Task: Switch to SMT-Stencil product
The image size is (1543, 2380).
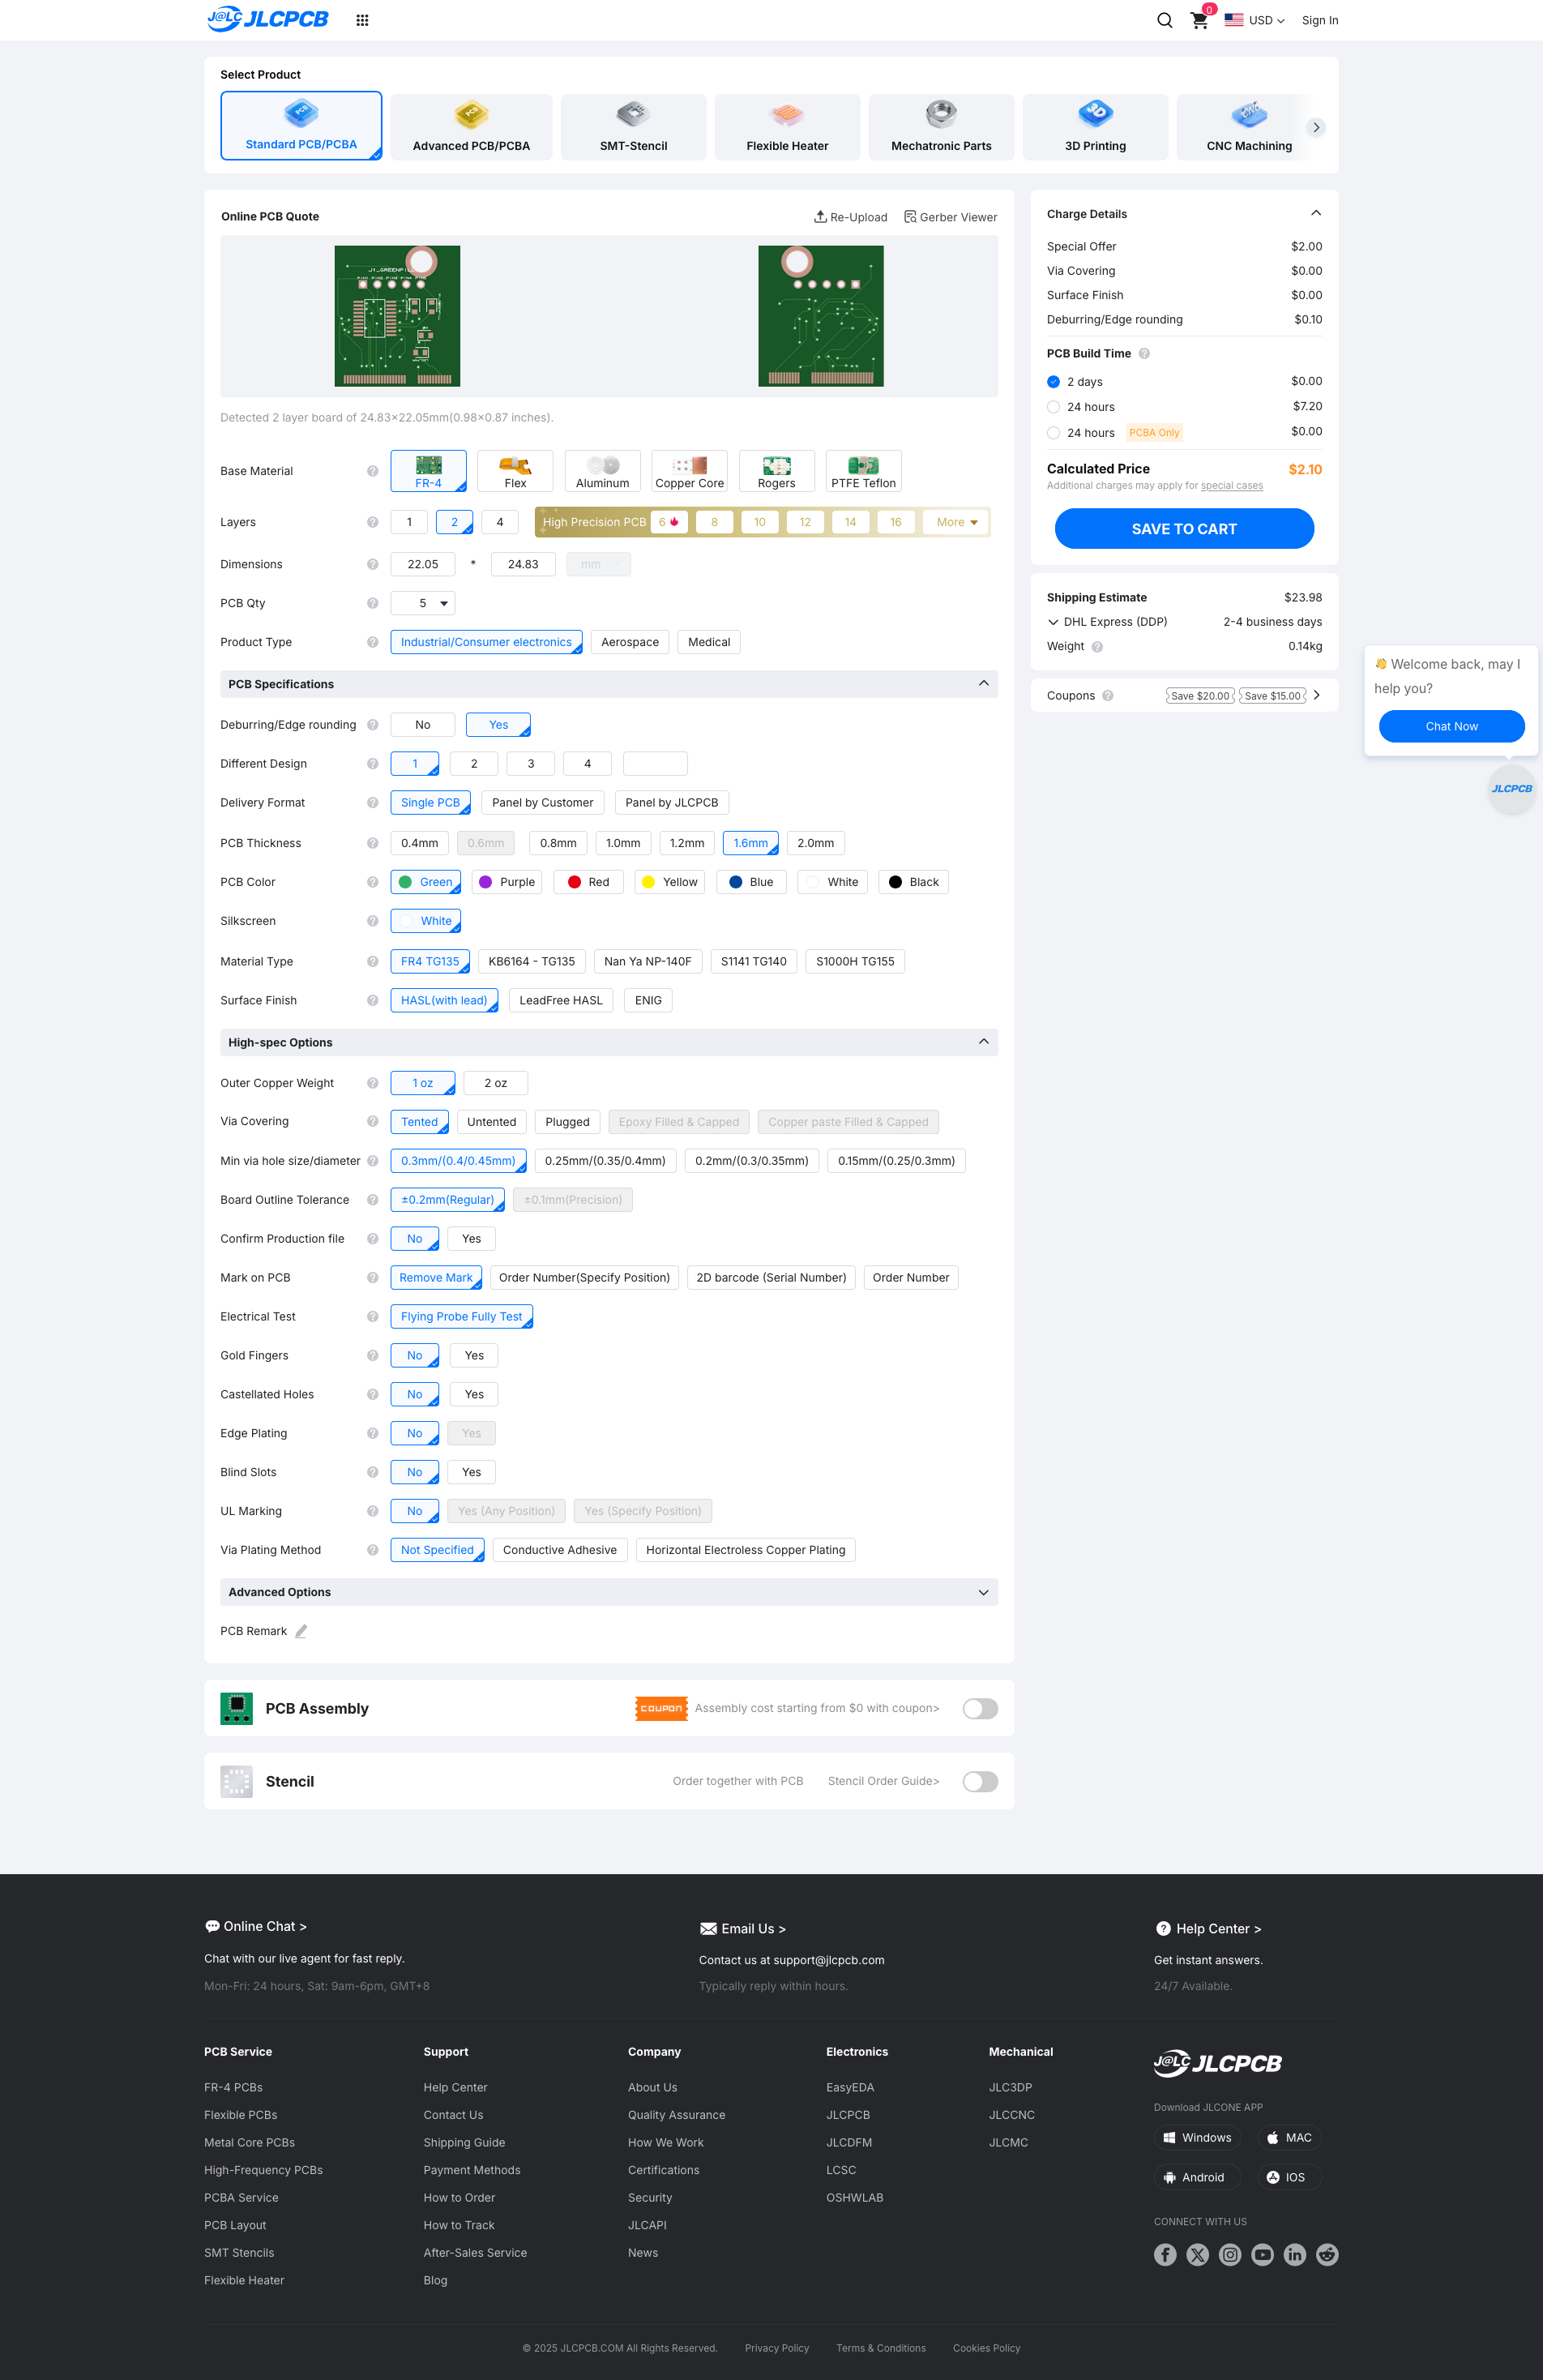Action: 634,127
